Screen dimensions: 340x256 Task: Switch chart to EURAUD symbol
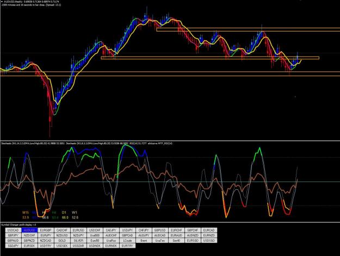[176, 235]
